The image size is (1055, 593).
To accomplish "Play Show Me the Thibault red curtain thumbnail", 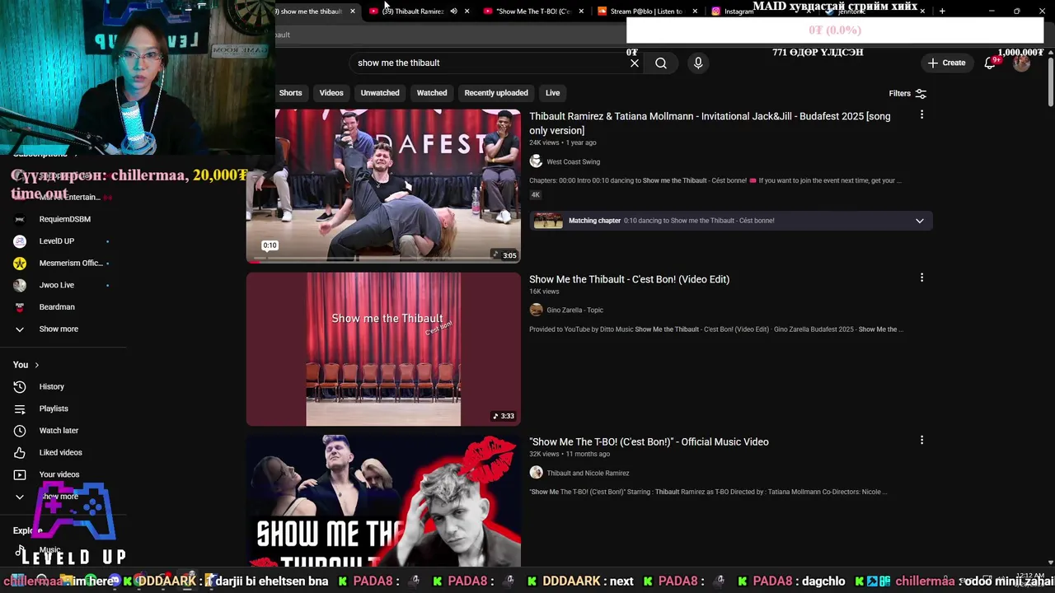I will click(383, 349).
